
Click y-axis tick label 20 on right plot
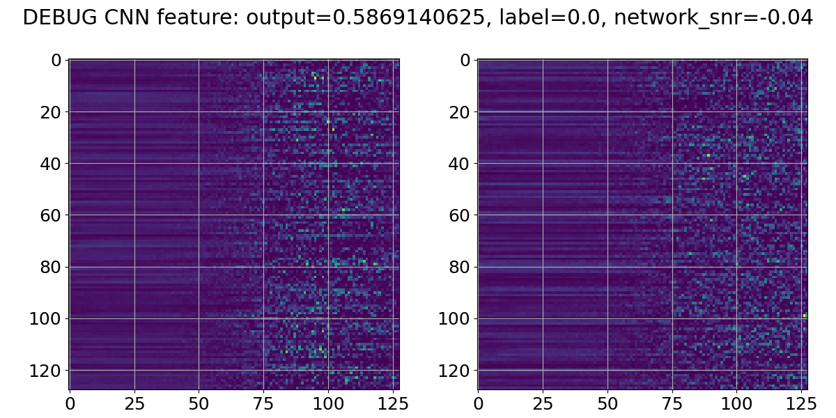point(460,112)
